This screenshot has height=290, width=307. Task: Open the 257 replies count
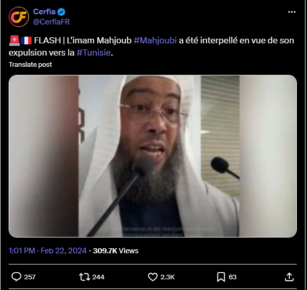tap(30, 277)
